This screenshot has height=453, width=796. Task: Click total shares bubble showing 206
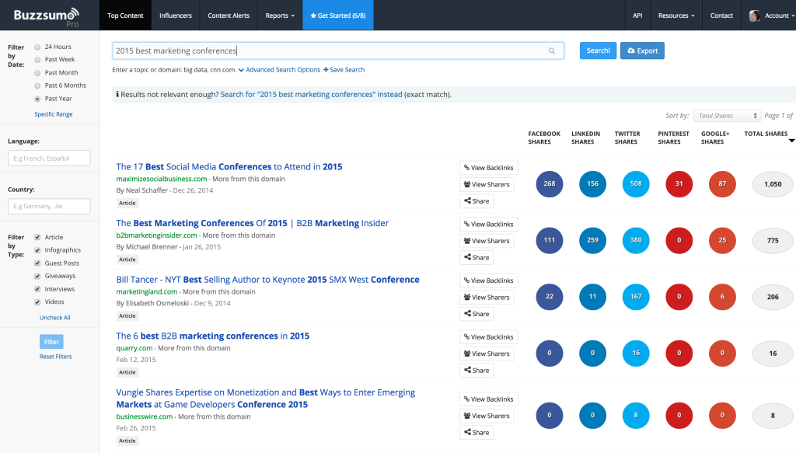(773, 297)
